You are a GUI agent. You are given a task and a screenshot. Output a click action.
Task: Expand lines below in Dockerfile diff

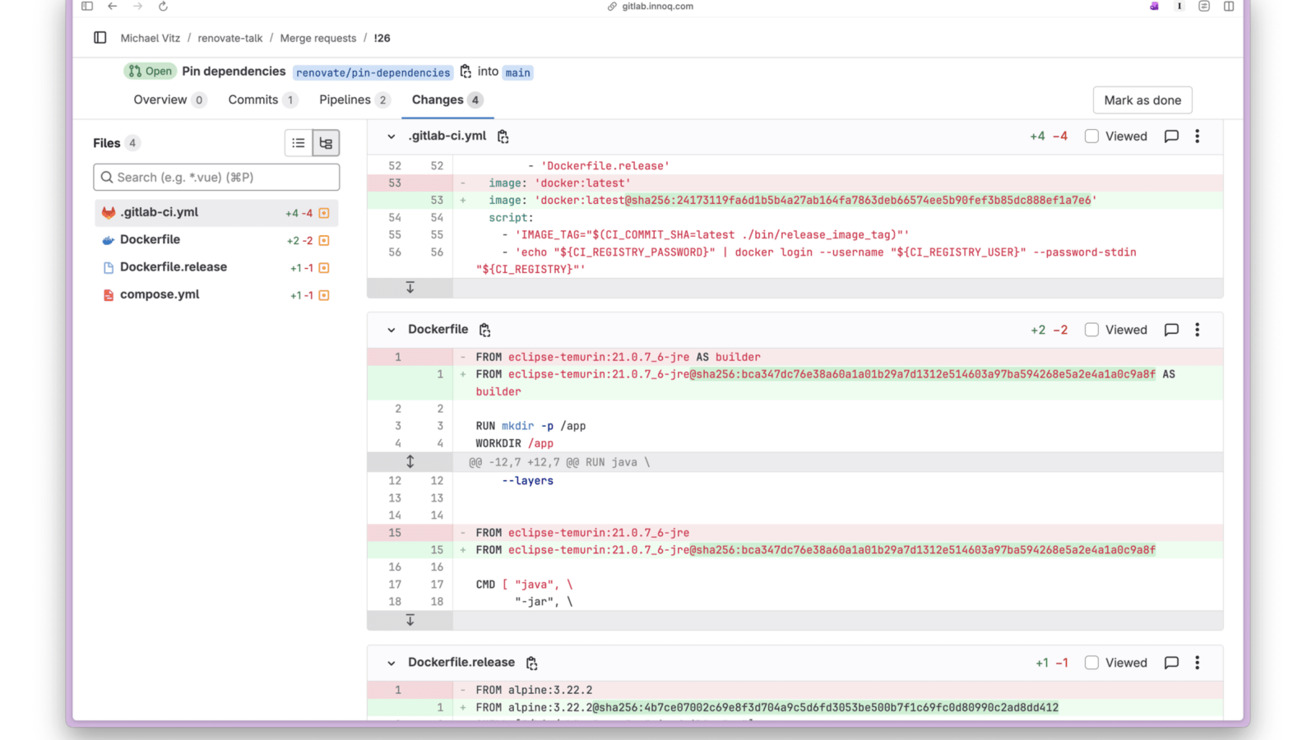pos(410,621)
